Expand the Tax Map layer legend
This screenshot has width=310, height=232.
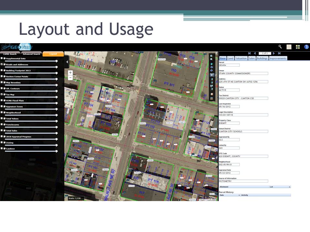5,94
